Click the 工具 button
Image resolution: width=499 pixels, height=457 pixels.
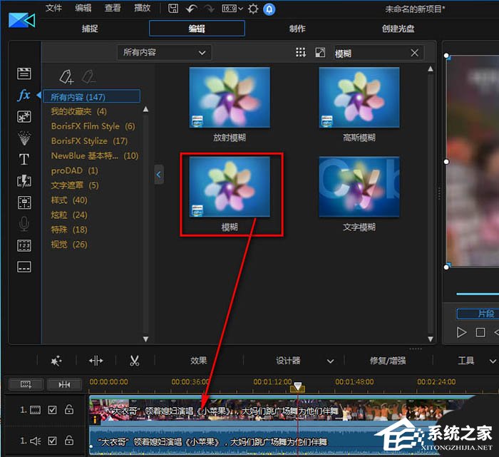(466, 361)
